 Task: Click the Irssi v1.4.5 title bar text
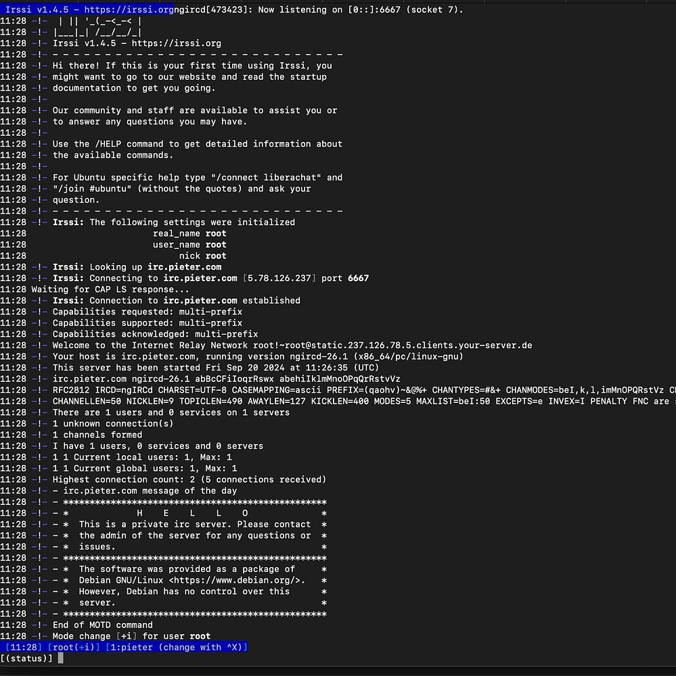pos(89,9)
